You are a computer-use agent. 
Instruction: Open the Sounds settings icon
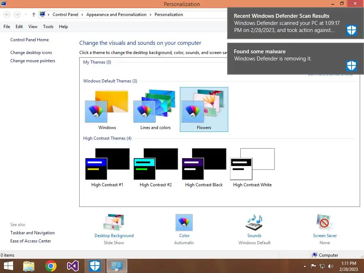[x=254, y=223]
